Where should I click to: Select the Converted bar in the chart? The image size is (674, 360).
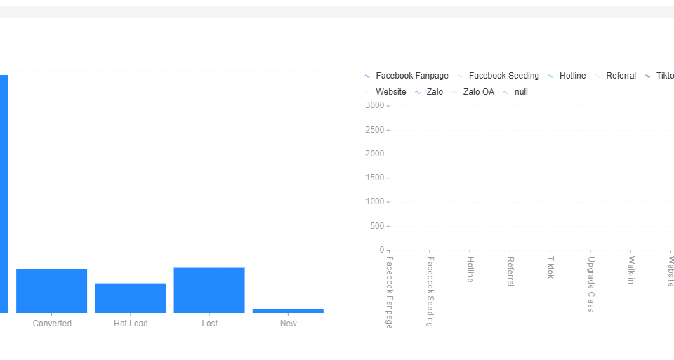(x=52, y=291)
